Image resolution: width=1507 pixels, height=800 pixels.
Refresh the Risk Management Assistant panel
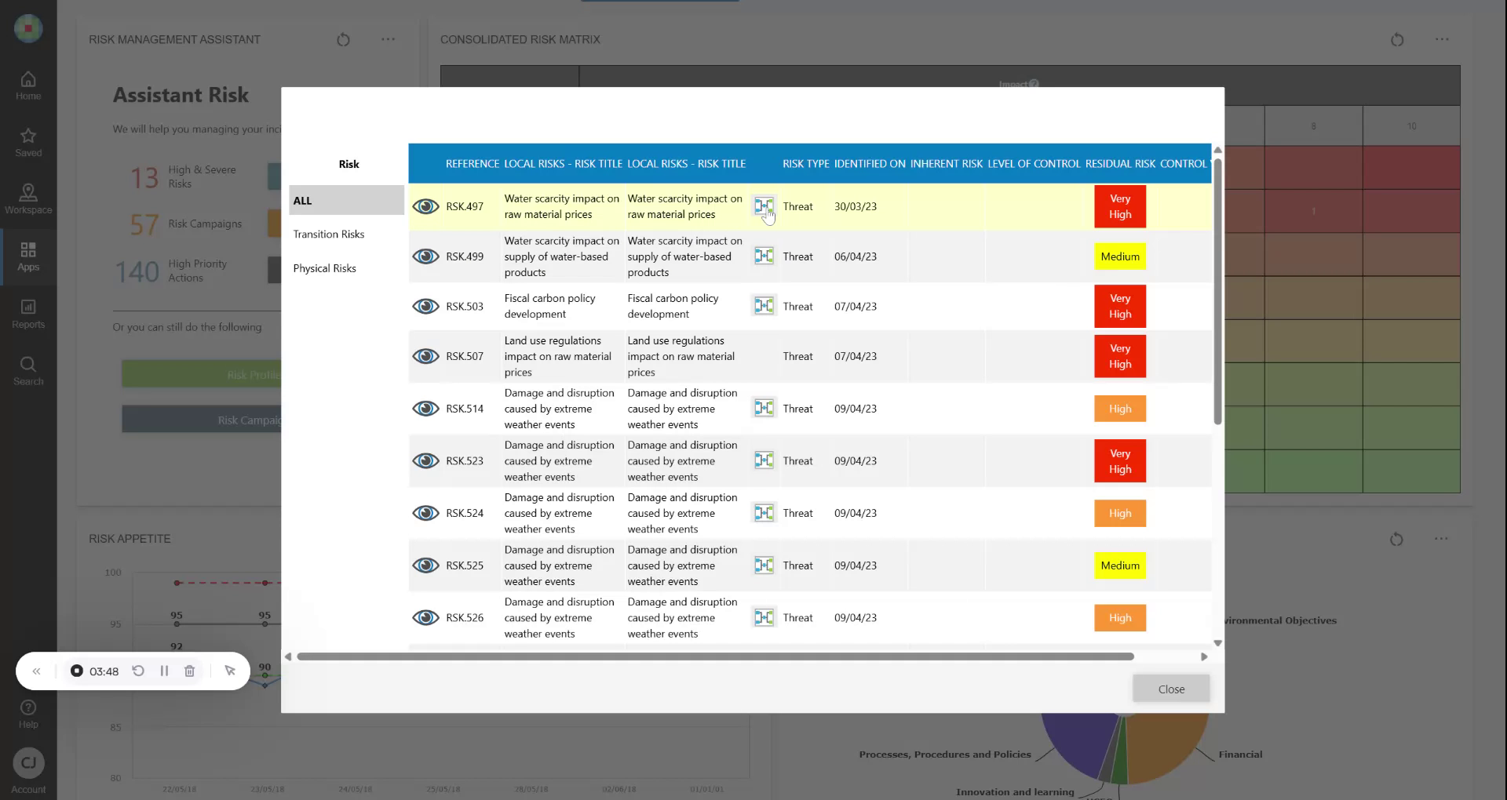click(x=343, y=39)
